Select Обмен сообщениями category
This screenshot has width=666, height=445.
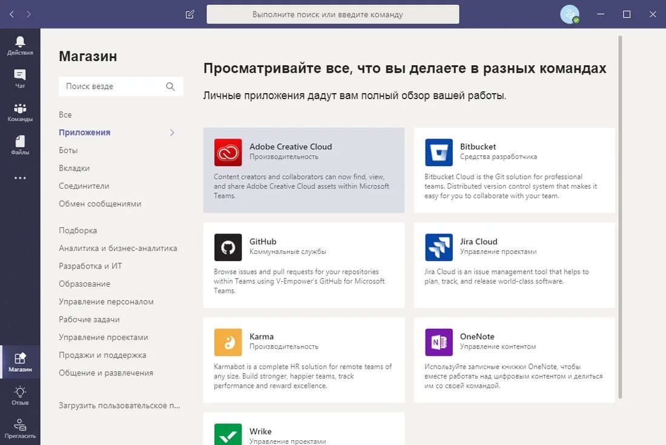100,204
